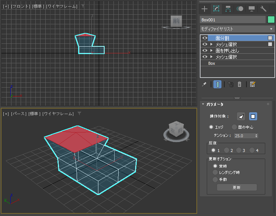276x216 pixels.
Task: Expand the 面を押し出し modifier sub-objects
Action: pyautogui.click(x=212, y=51)
